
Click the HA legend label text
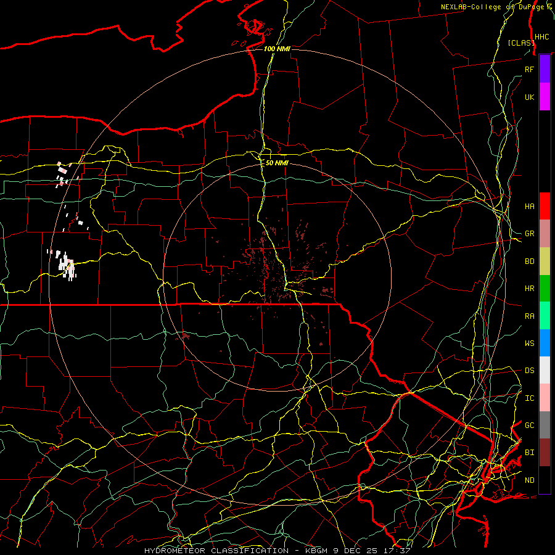(x=529, y=206)
